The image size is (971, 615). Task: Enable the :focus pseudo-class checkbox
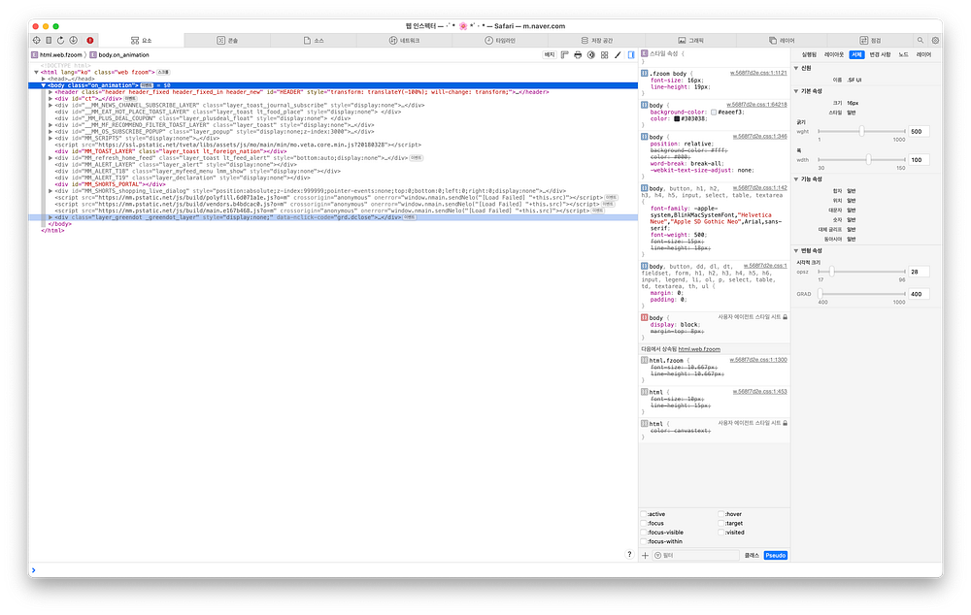coord(644,524)
